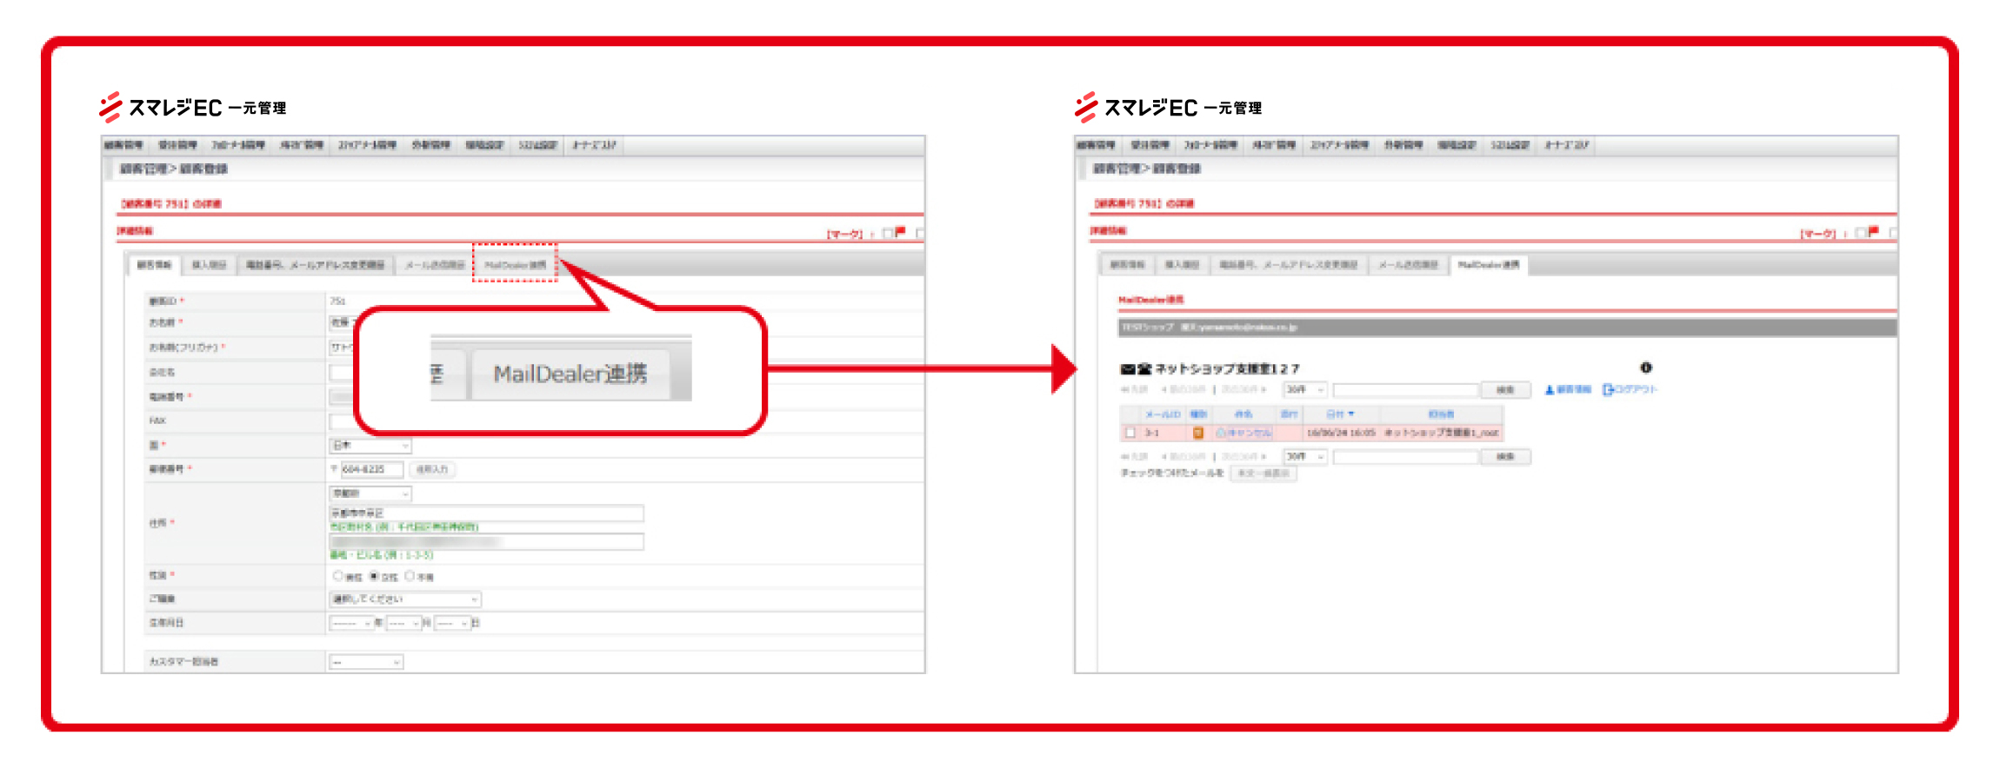Viewport: 2000px width, 768px height.
Task: Open the カスタマー担当者 dropdown
Action: (366, 663)
